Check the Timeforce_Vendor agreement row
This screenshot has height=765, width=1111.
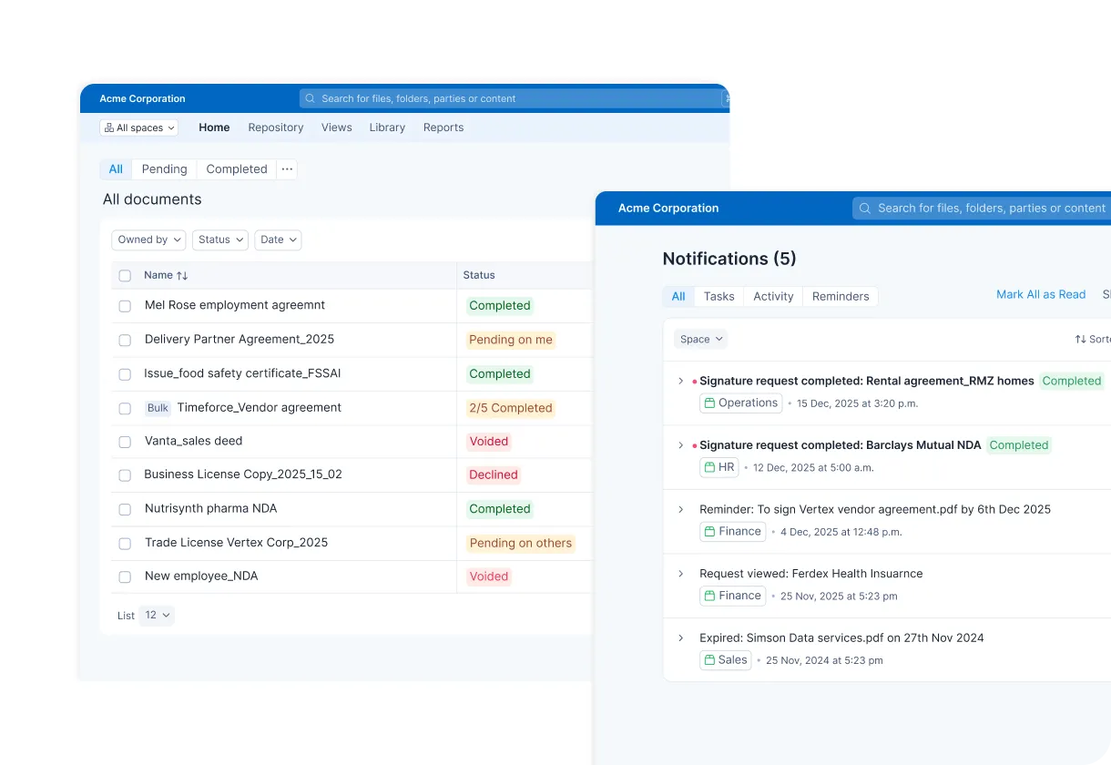point(125,408)
